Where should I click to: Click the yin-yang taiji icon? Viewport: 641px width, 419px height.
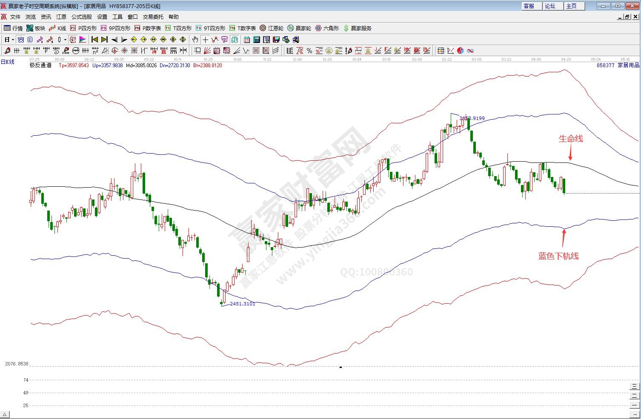point(460,51)
